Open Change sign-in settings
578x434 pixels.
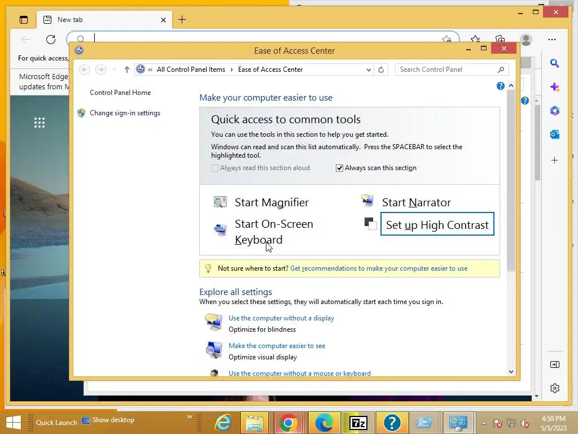tap(125, 113)
